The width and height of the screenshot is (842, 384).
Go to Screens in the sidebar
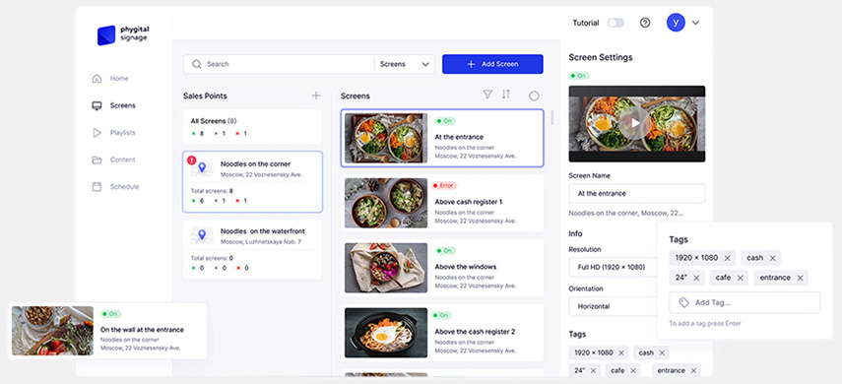[x=113, y=105]
